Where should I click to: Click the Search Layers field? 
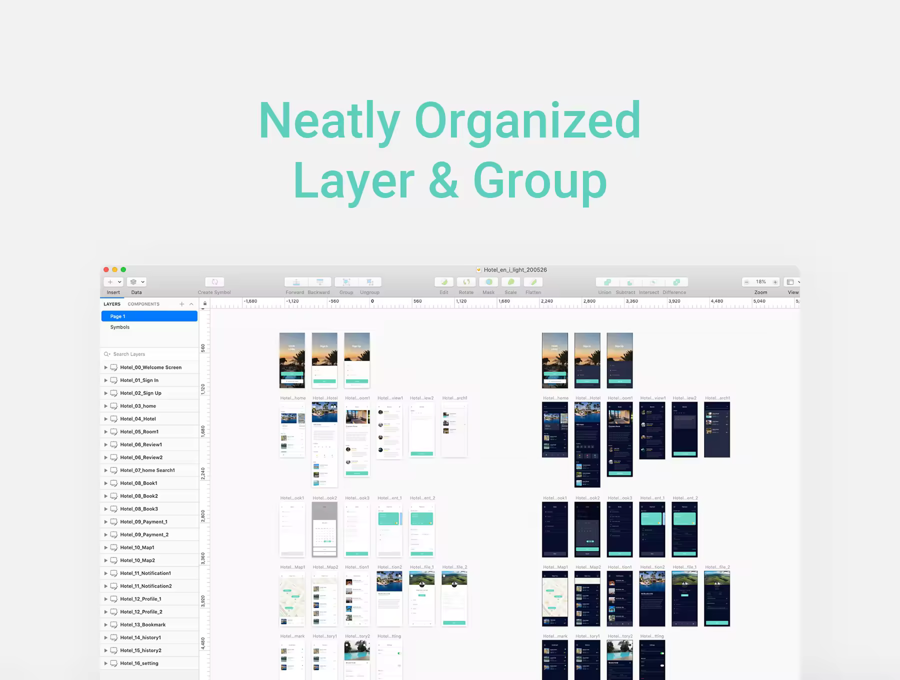150,354
